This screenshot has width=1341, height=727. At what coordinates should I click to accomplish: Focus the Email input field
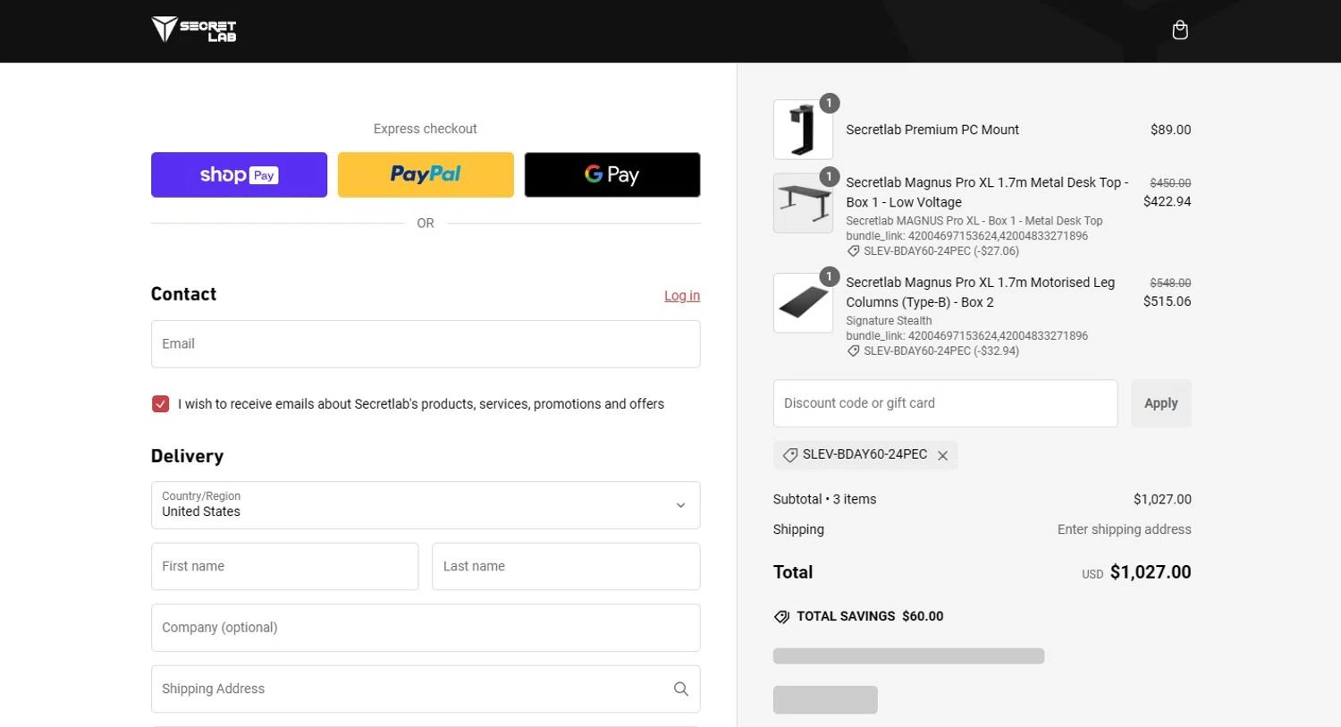[x=426, y=344]
